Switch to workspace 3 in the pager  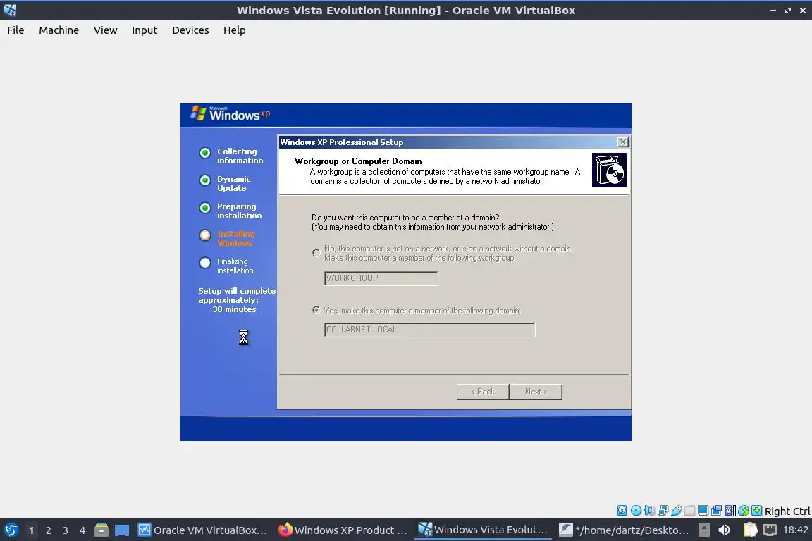66,530
